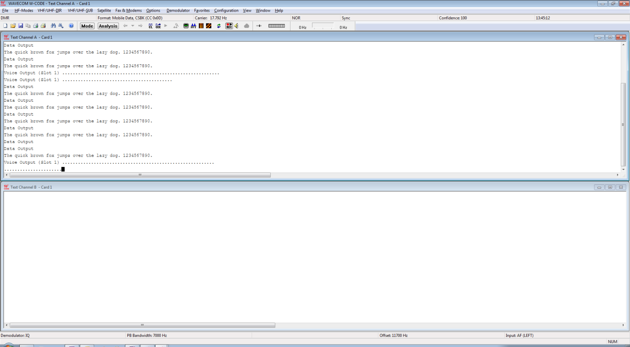Open Find with the binoculars icon

[53, 26]
